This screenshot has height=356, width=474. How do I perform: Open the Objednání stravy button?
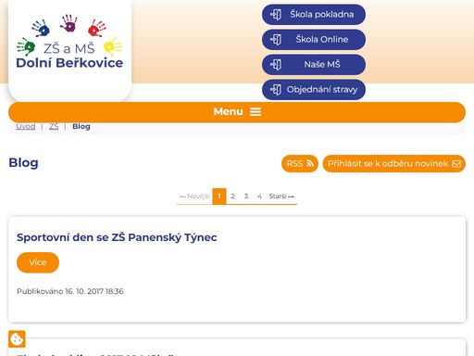(314, 90)
